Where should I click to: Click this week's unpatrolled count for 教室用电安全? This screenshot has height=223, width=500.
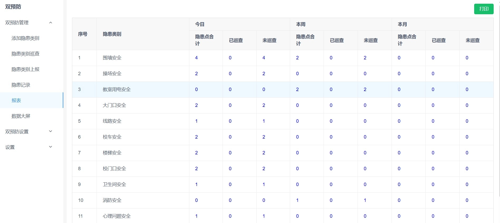pos(365,89)
